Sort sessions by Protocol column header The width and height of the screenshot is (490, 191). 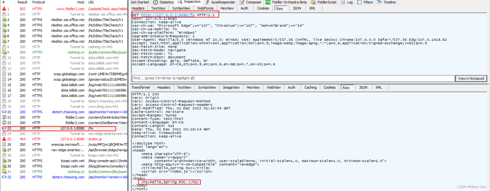[x=39, y=2]
